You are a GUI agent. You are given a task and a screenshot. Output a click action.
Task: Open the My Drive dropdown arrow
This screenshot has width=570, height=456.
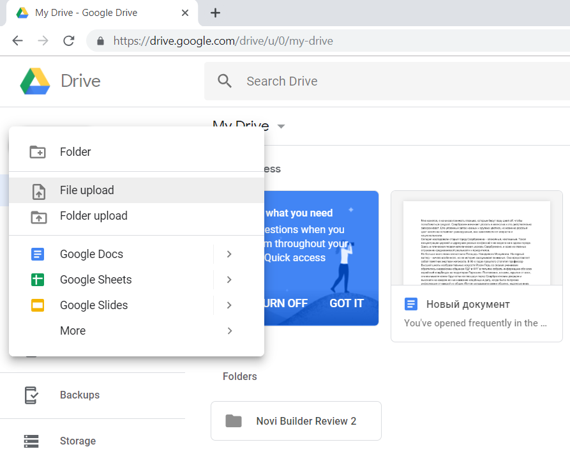pos(281,126)
